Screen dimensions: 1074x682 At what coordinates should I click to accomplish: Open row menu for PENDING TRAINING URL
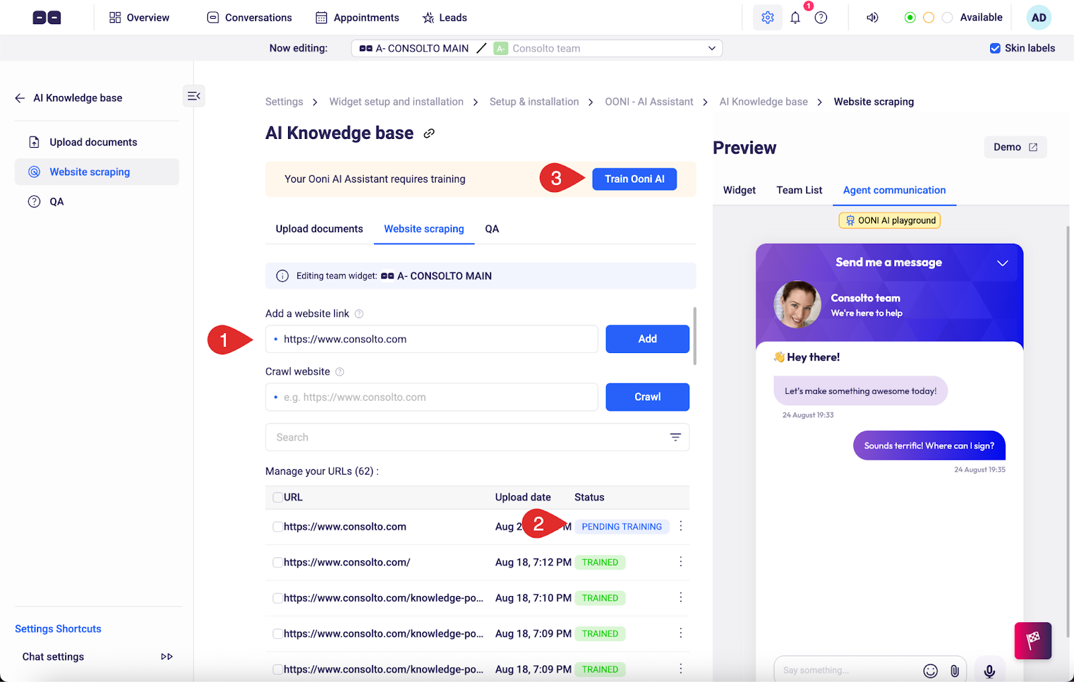point(681,526)
